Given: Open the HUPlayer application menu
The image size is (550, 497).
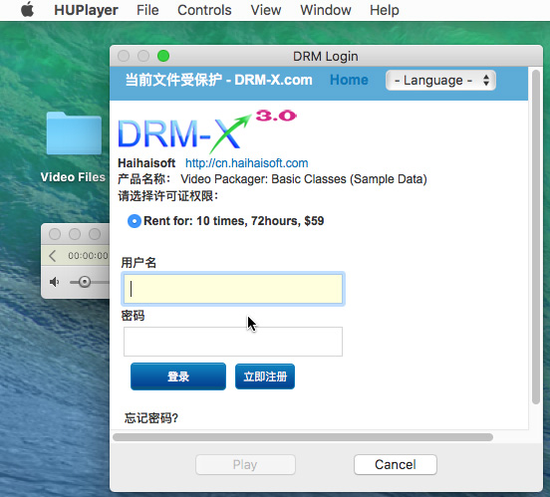Looking at the screenshot, I should coord(86,10).
